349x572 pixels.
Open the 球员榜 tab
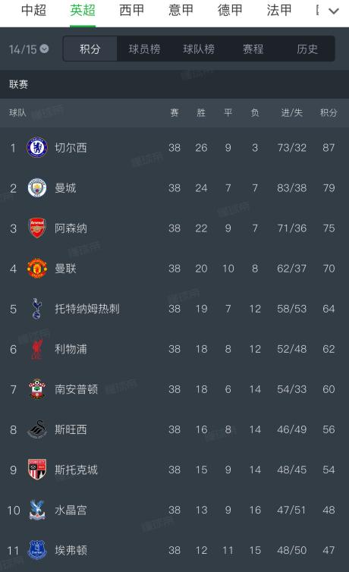(x=144, y=49)
